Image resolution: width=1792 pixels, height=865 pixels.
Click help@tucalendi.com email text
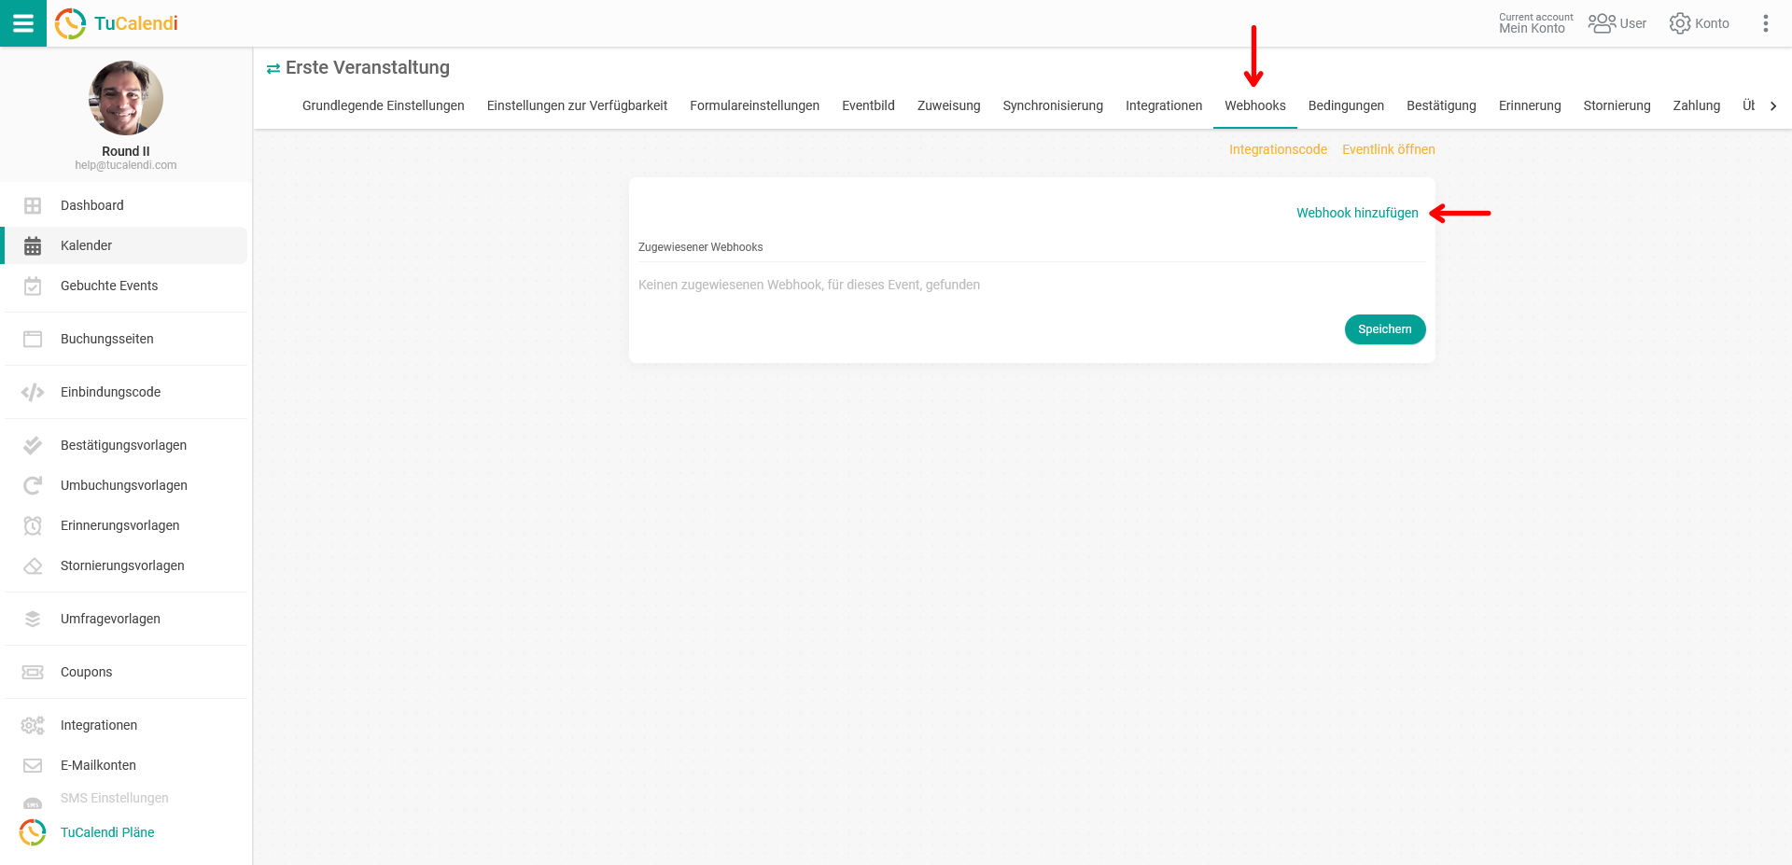click(x=126, y=165)
